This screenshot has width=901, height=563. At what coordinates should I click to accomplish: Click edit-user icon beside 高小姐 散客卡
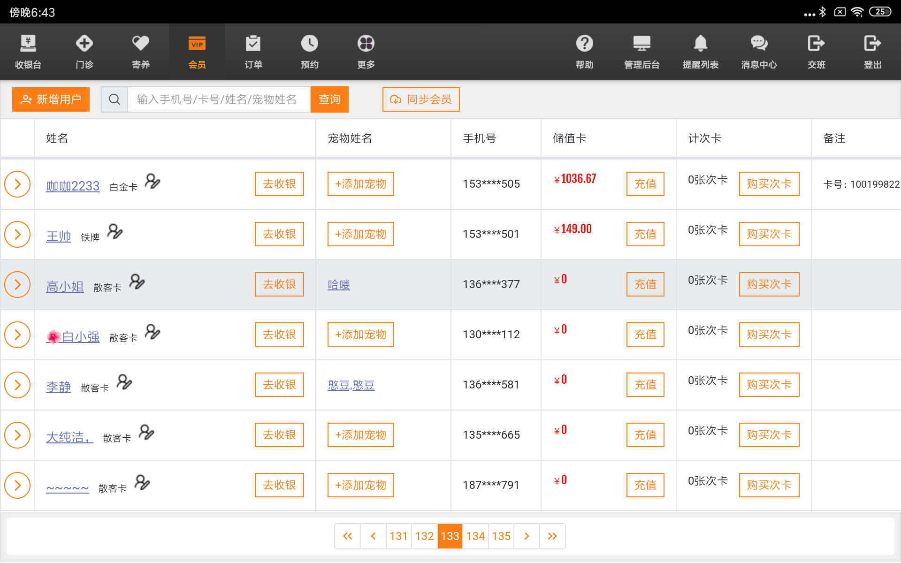[137, 281]
